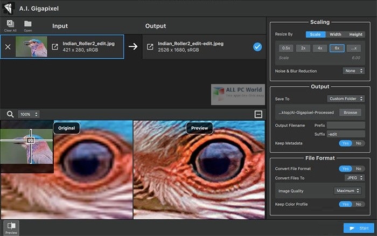
Task: Select the Scale resize tab
Action: tap(315, 34)
